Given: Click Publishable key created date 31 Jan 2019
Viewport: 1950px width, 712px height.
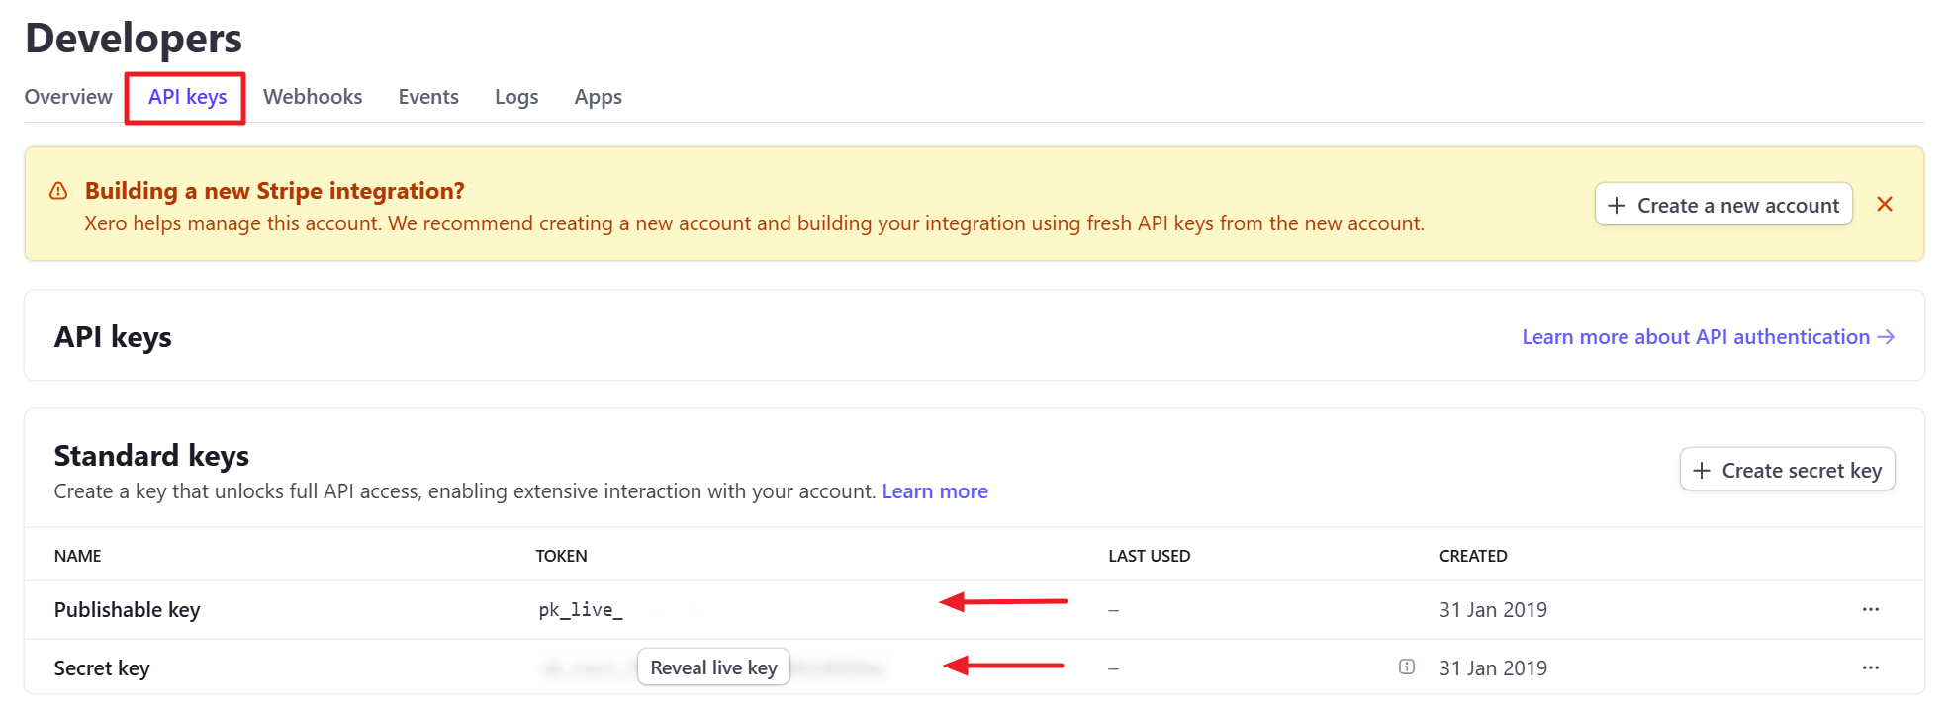Looking at the screenshot, I should (x=1493, y=610).
